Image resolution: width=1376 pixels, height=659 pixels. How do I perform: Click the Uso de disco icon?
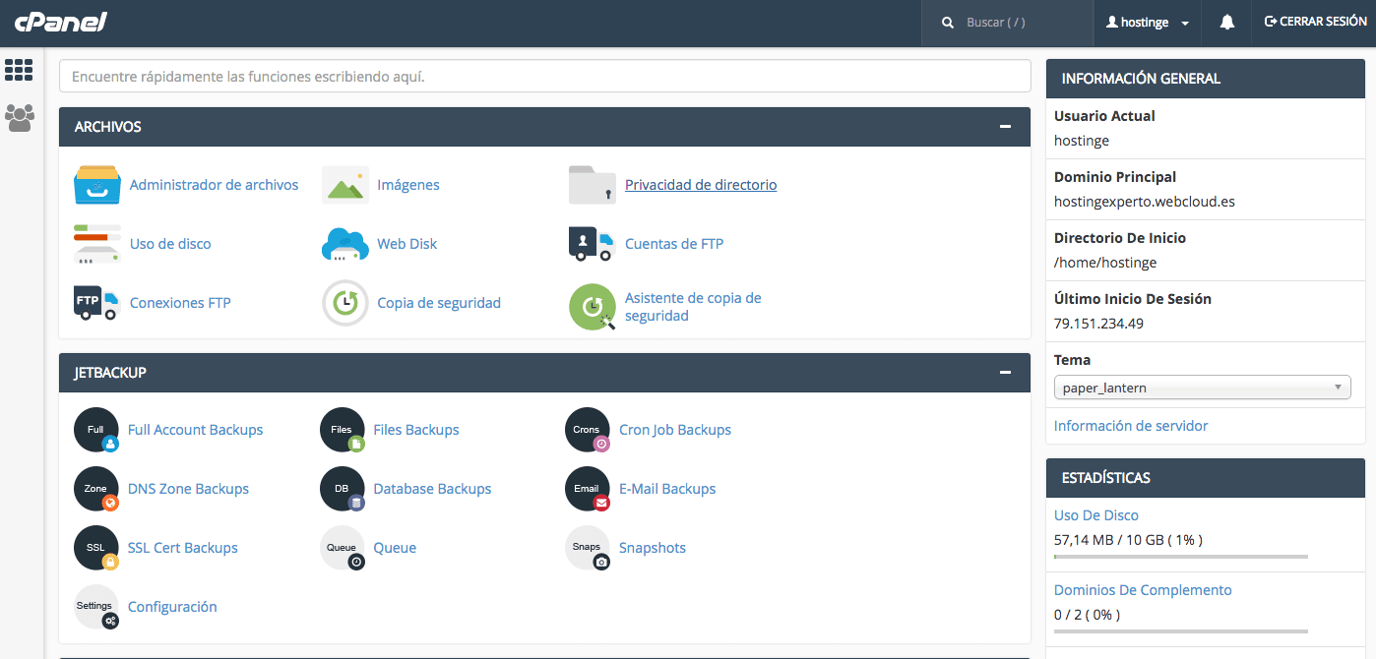(x=97, y=244)
